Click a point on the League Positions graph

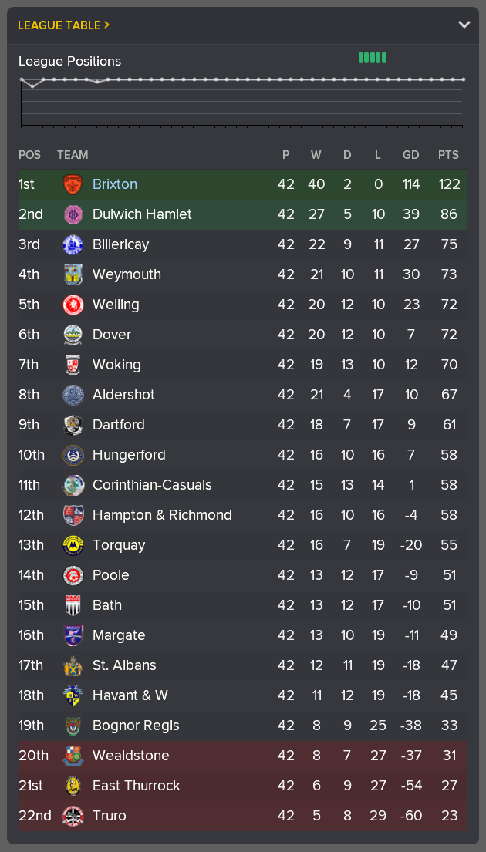click(231, 79)
